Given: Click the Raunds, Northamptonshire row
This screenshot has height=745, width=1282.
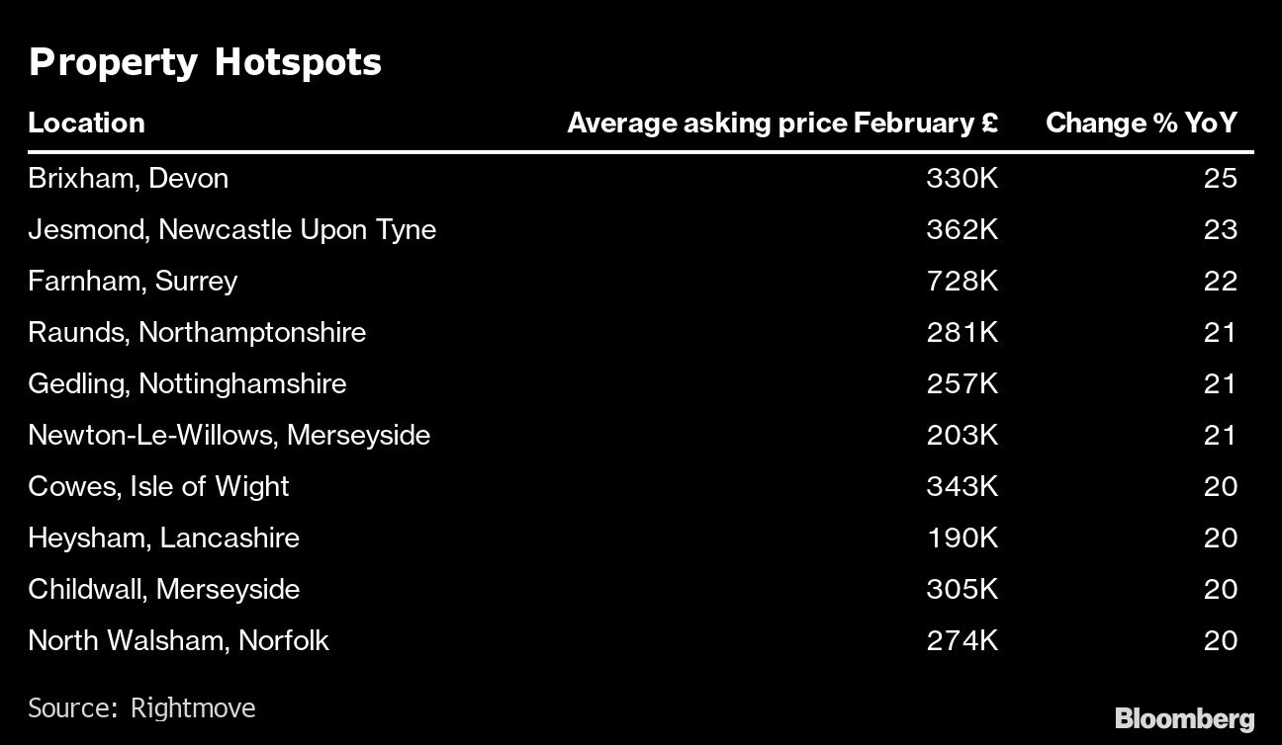Looking at the screenshot, I should (x=197, y=333).
